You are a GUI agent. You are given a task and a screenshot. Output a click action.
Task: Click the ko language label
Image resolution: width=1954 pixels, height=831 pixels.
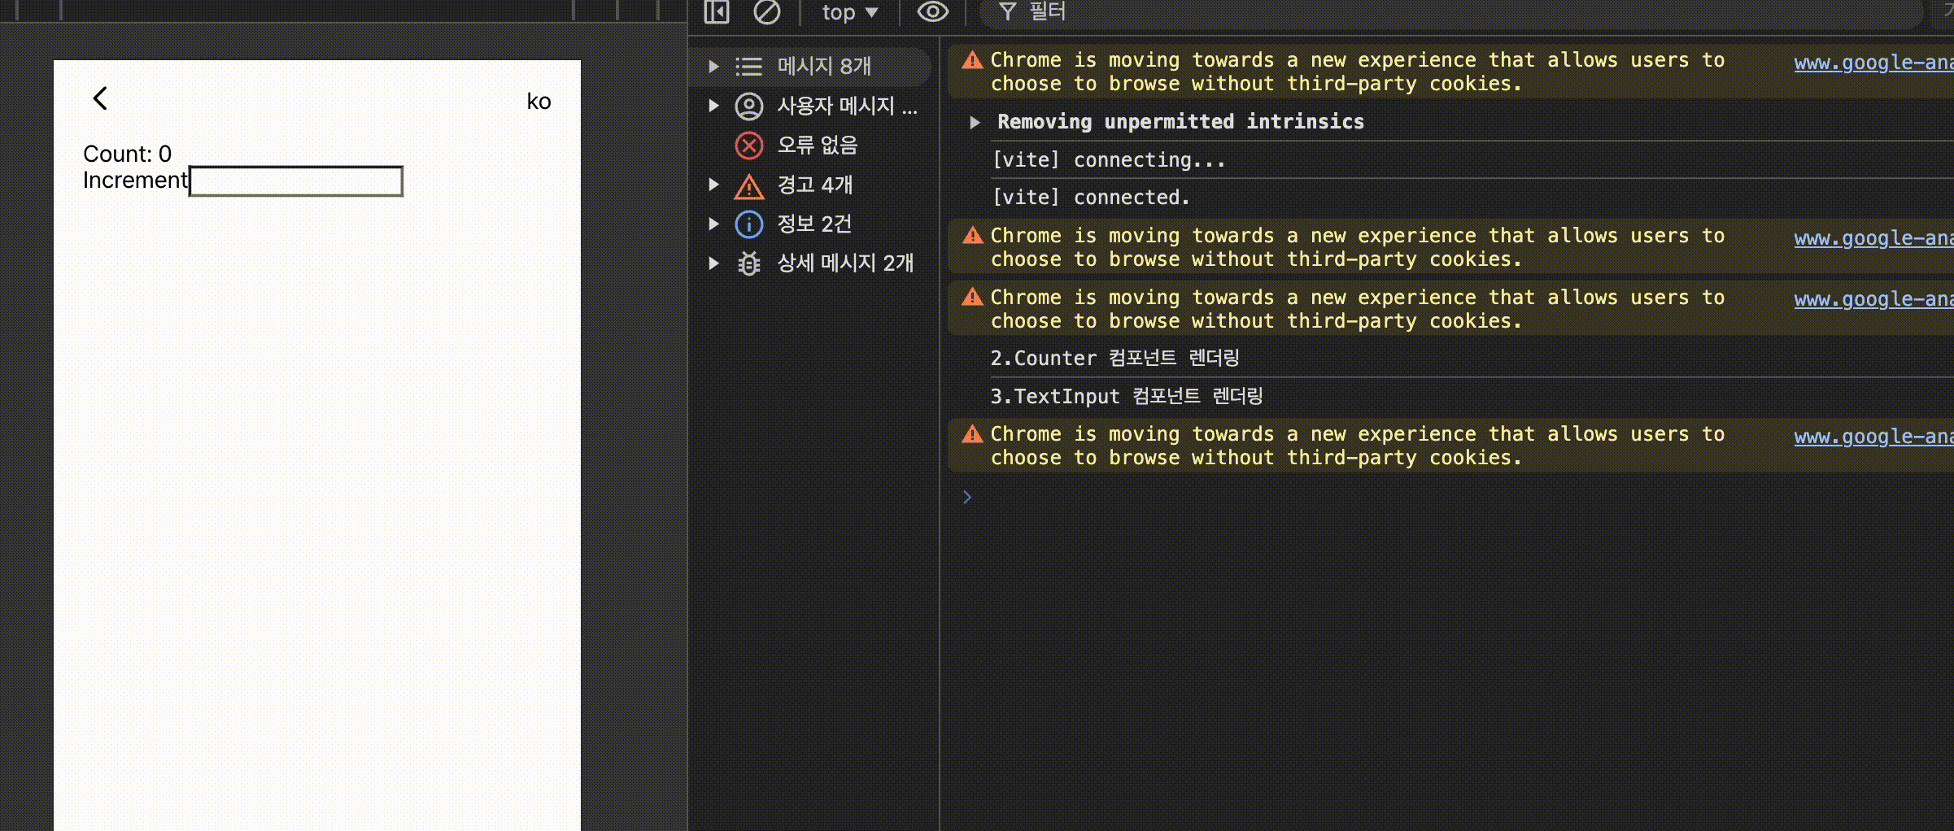(539, 102)
